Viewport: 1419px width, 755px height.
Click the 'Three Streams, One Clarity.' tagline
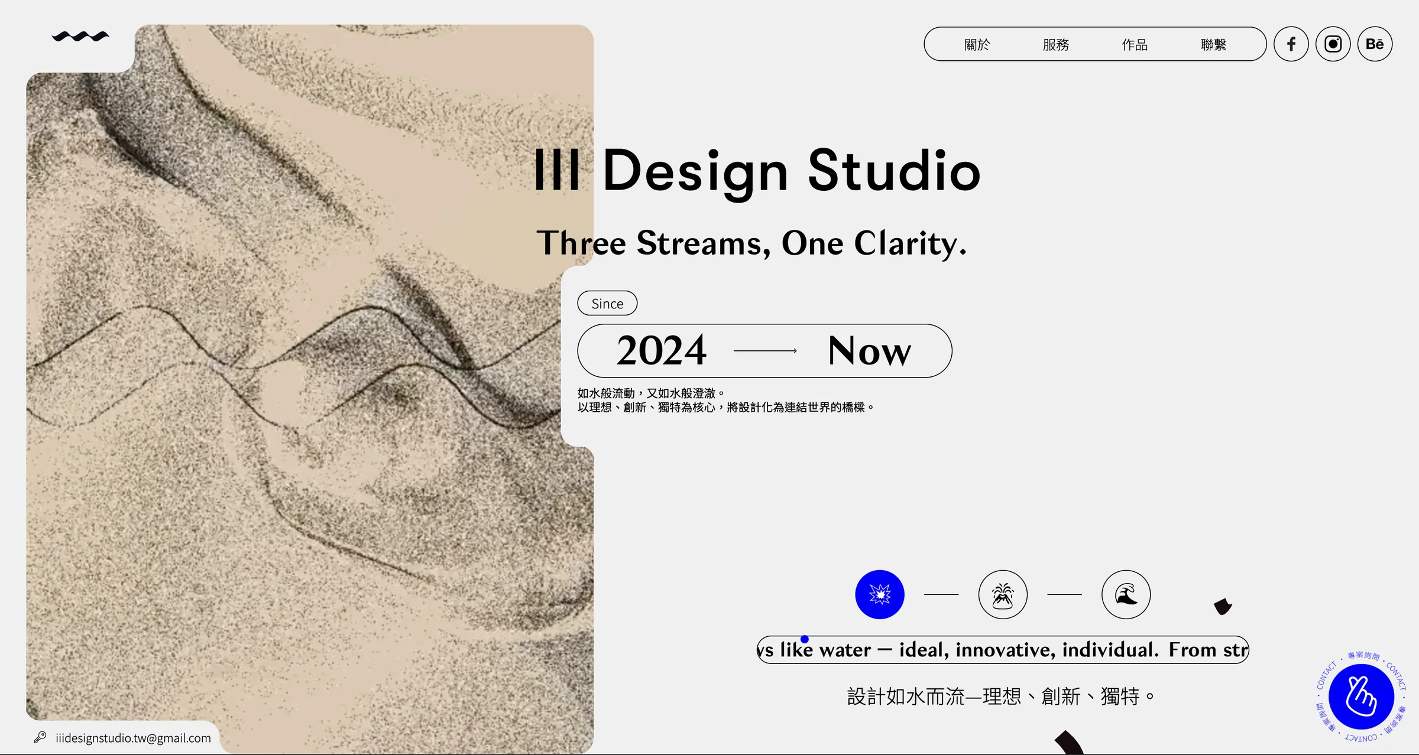pos(751,243)
